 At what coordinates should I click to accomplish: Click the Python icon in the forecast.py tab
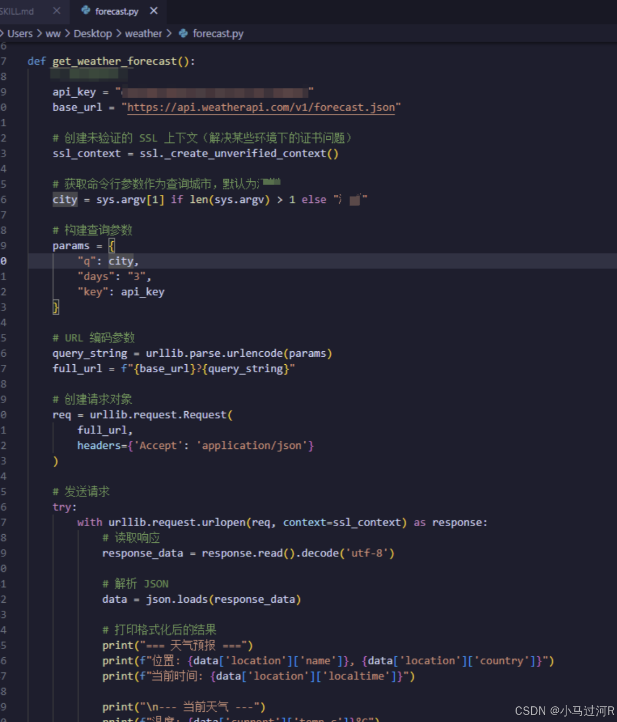(x=85, y=10)
